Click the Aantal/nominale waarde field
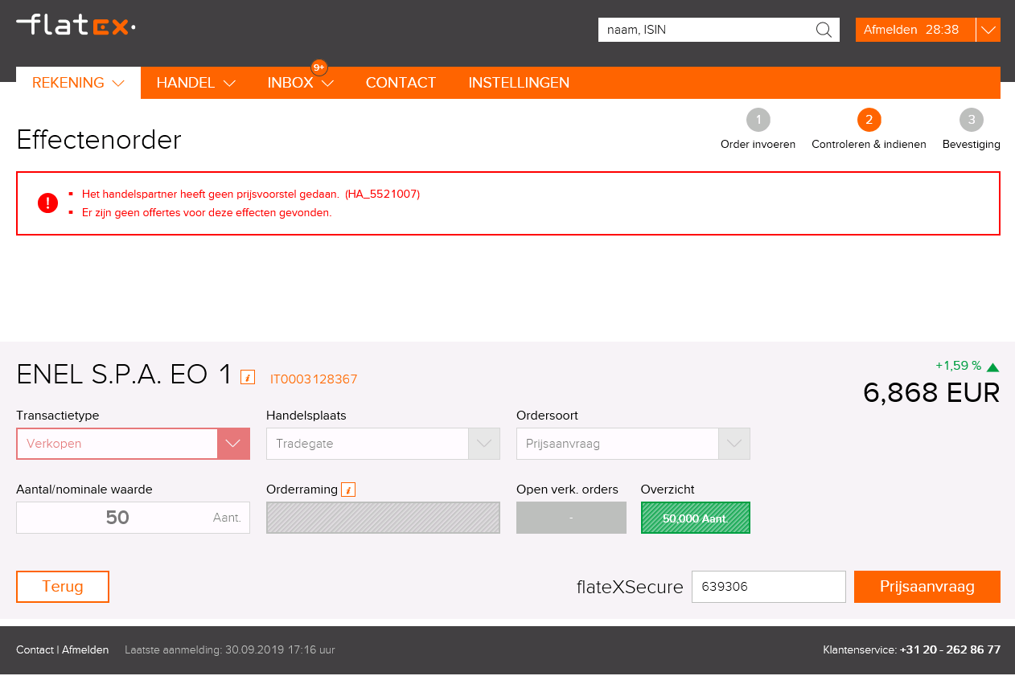 tap(133, 518)
